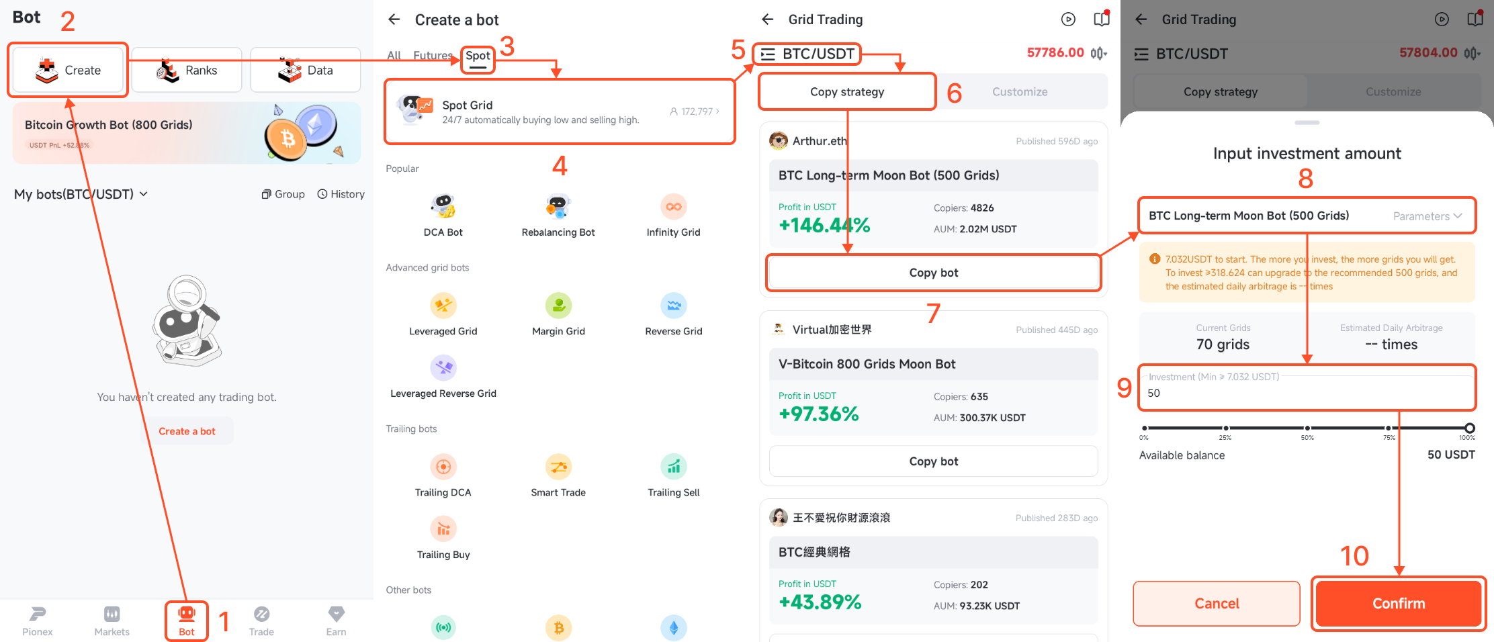Open bot History

(x=341, y=194)
